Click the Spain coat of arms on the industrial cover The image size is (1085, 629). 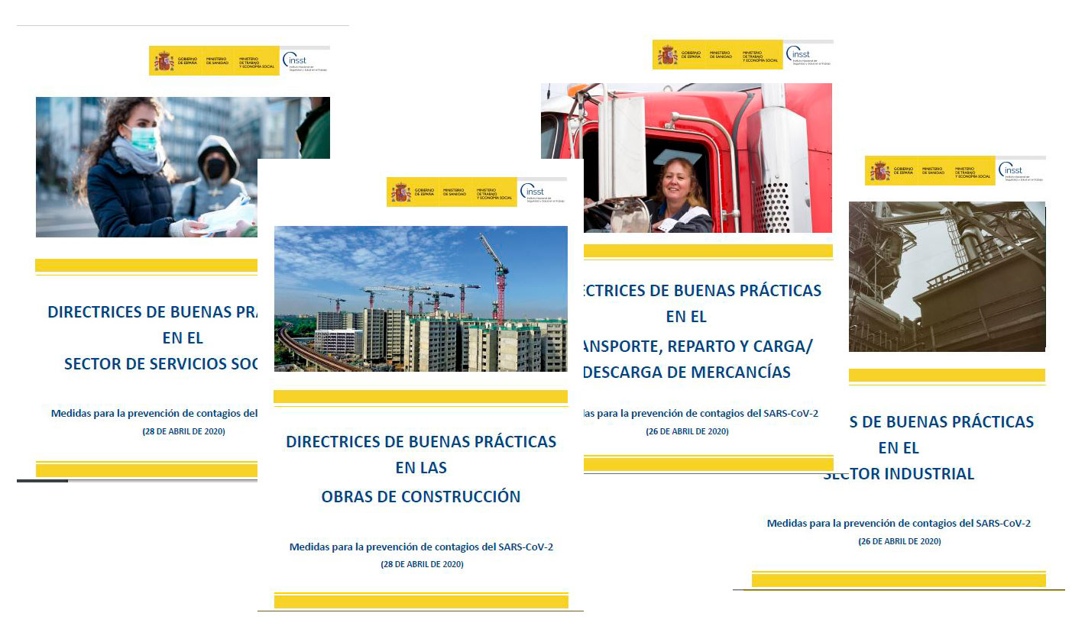[880, 171]
